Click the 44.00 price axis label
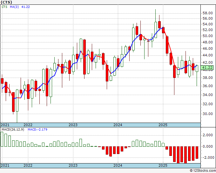The image size is (216, 173). [x=208, y=55]
